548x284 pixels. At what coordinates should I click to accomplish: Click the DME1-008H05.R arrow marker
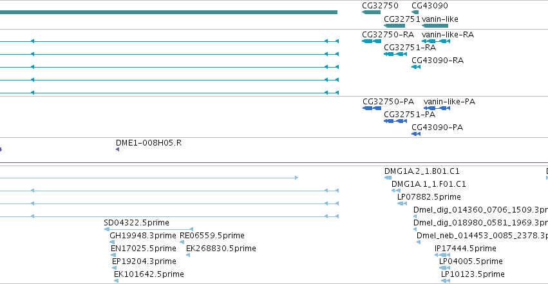[x=117, y=149]
